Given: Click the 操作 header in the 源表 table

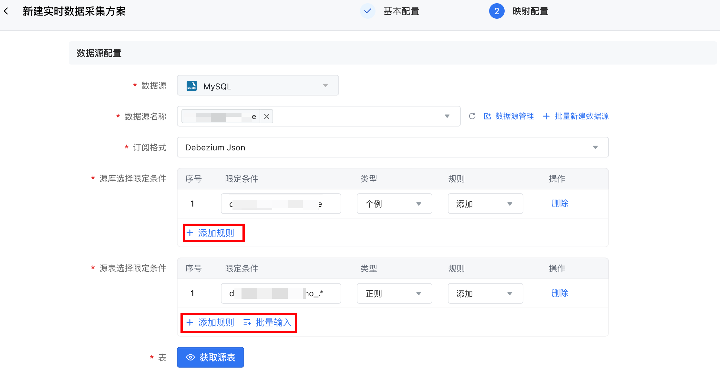Looking at the screenshot, I should pyautogui.click(x=557, y=269).
